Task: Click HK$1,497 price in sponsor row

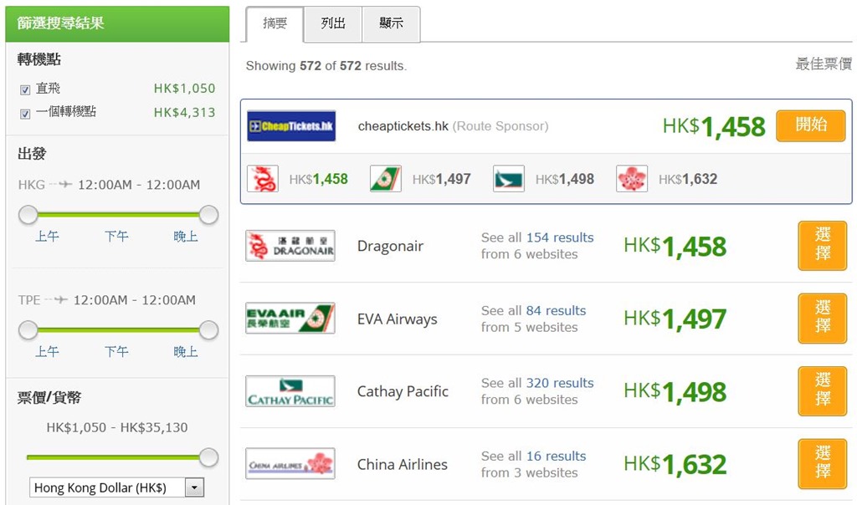Action: click(442, 179)
